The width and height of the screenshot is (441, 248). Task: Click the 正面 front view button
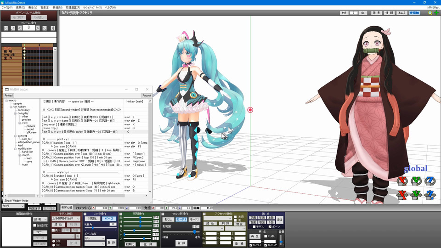coord(253,218)
